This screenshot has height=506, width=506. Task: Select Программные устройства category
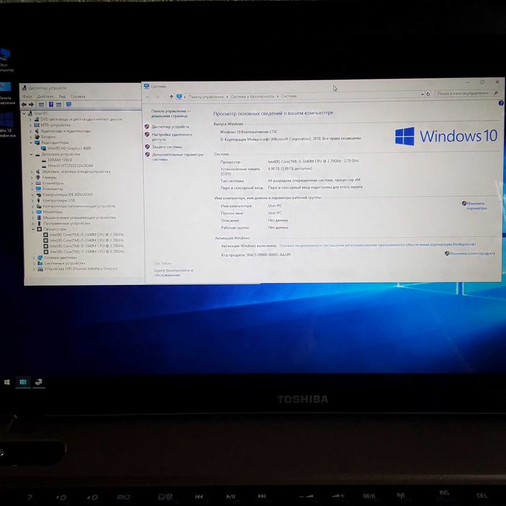coord(67,223)
